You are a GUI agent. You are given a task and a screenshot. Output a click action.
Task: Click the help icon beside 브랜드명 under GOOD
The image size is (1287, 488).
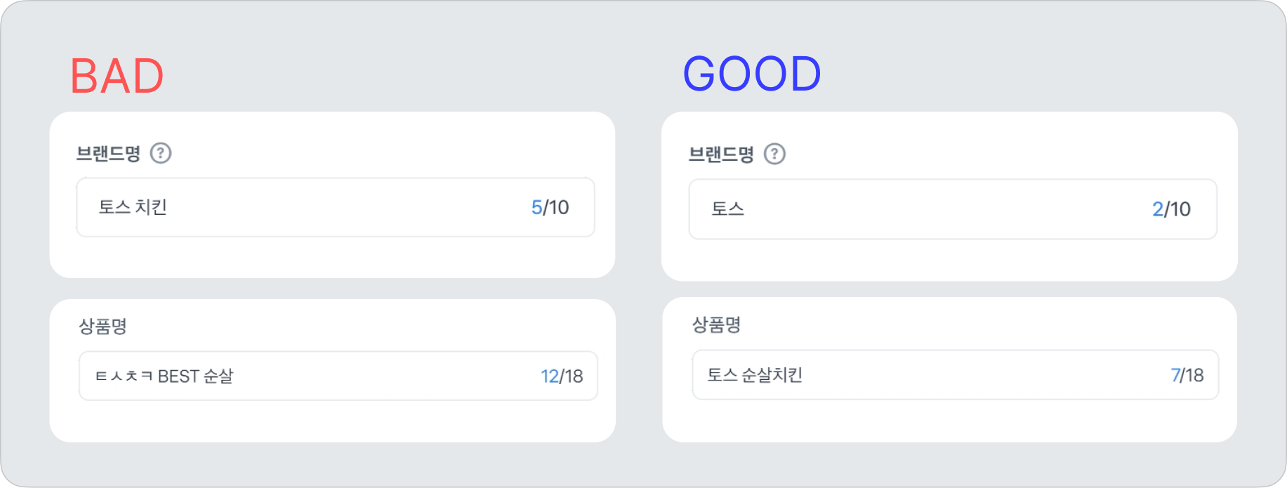[x=774, y=154]
